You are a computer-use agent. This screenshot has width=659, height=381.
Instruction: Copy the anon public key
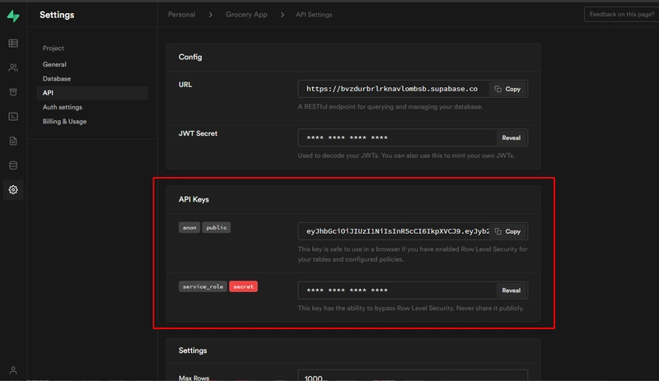[507, 231]
